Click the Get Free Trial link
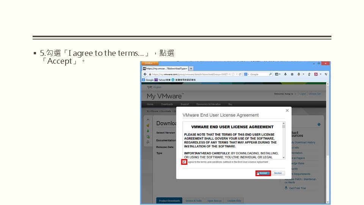364x205 pixels. coord(297,188)
